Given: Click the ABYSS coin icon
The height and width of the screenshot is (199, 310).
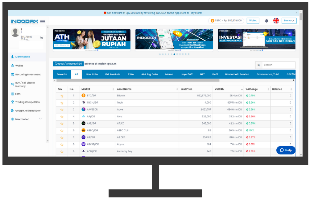Looking at the screenshot, I should (x=83, y=144).
